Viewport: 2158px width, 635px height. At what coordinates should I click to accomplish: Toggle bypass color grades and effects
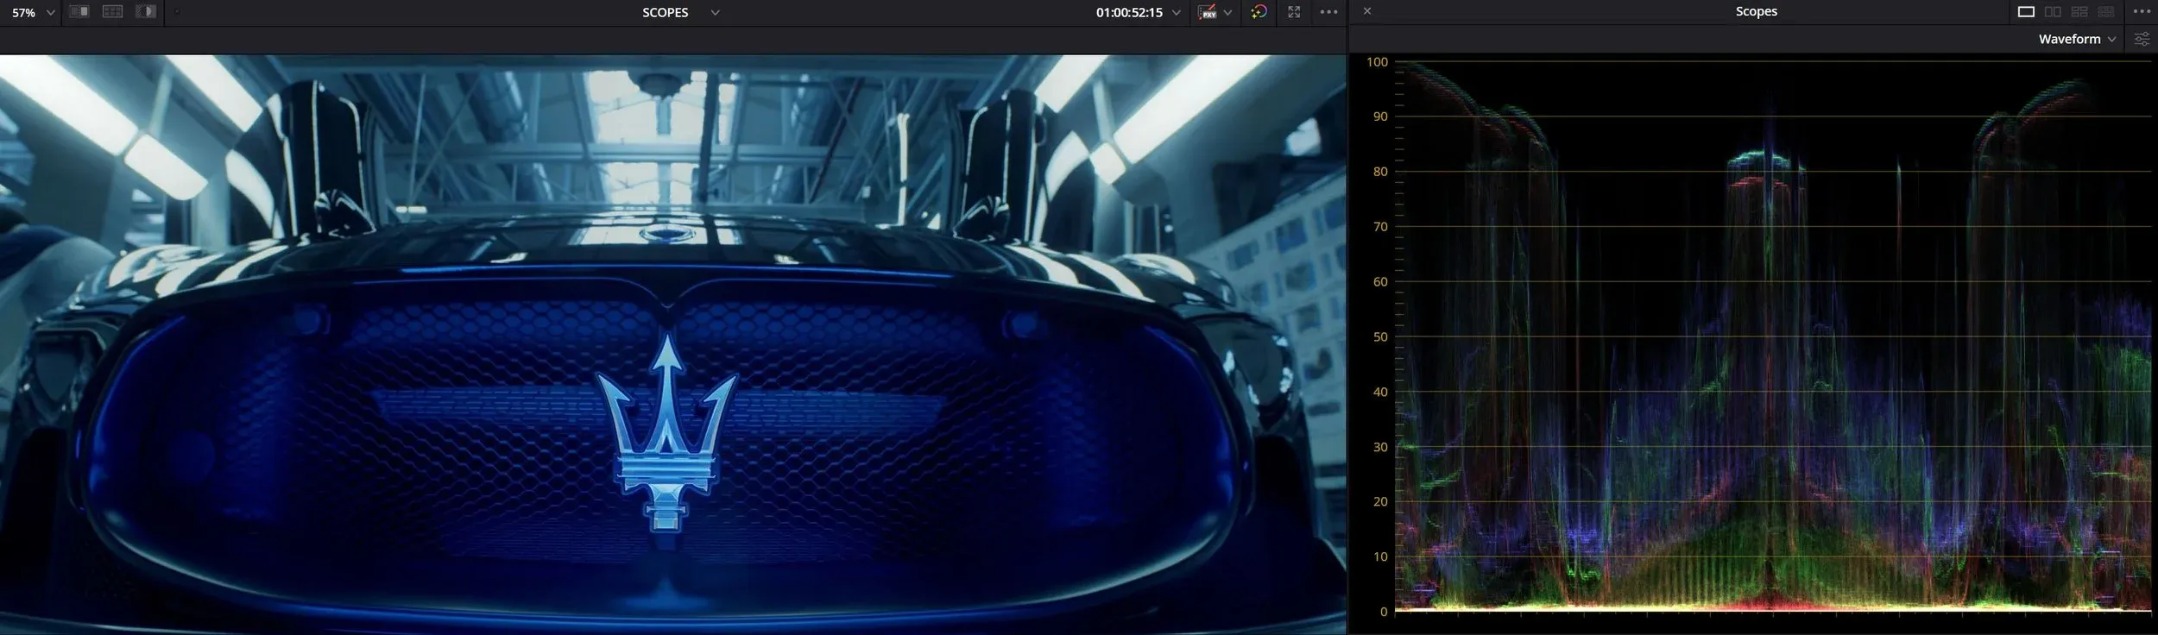[1259, 12]
